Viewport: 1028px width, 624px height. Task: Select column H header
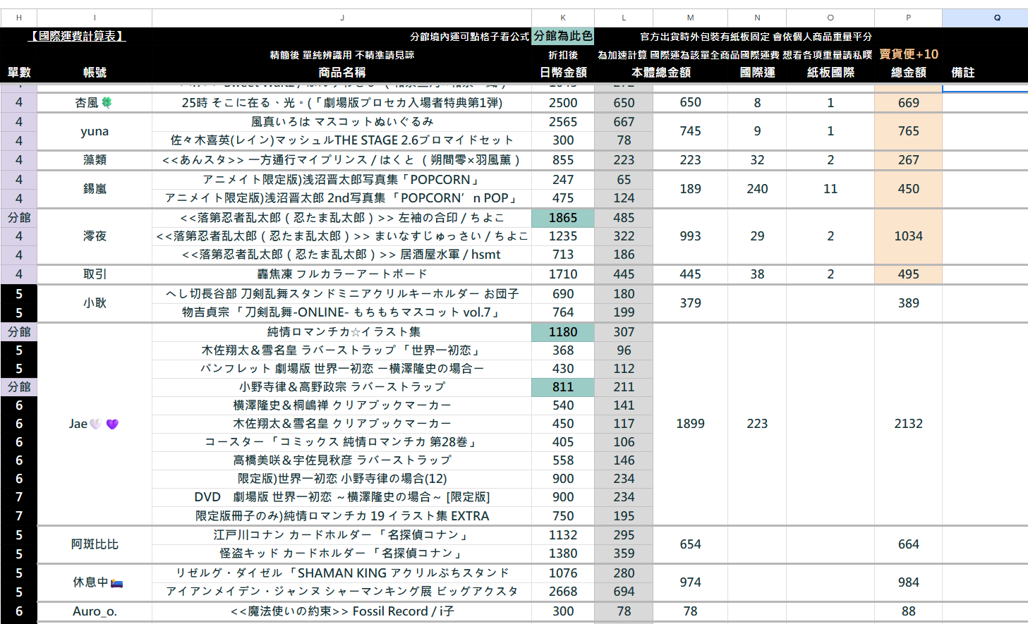[x=18, y=18]
